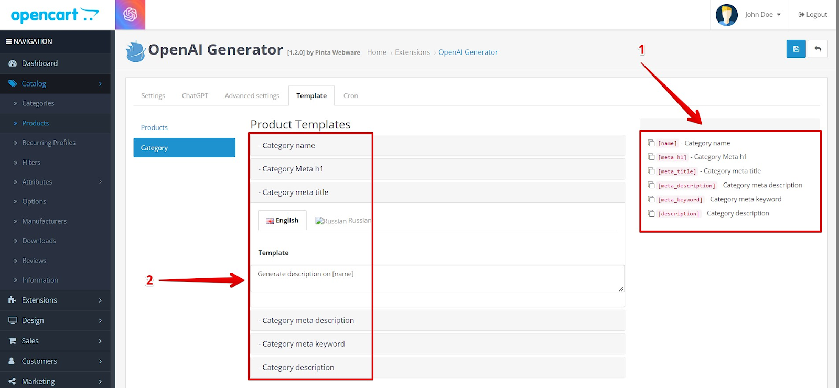Click the back arrow button
Image resolution: width=839 pixels, height=388 pixels.
pos(818,49)
